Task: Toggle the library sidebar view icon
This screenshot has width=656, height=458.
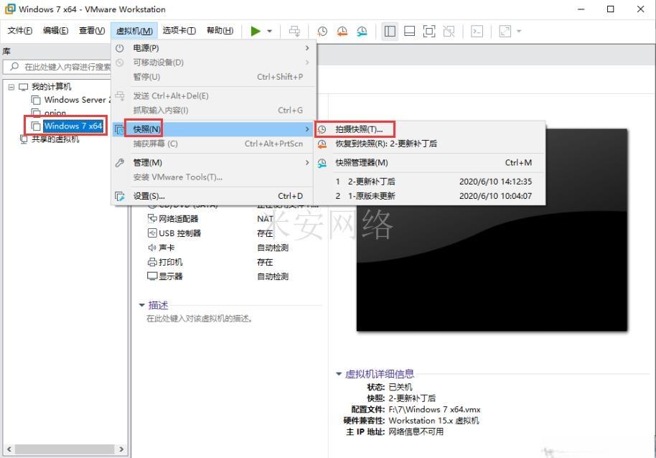Action: [x=390, y=31]
